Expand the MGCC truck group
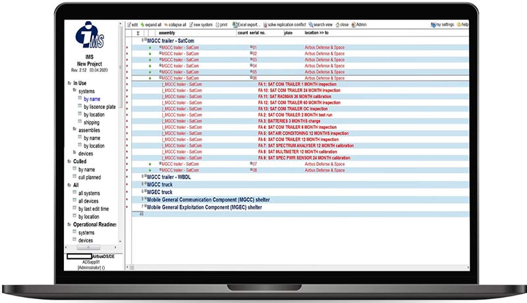527x303 pixels. point(144,184)
